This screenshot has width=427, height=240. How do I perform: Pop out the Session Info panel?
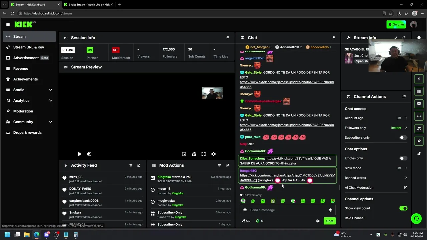[227, 38]
